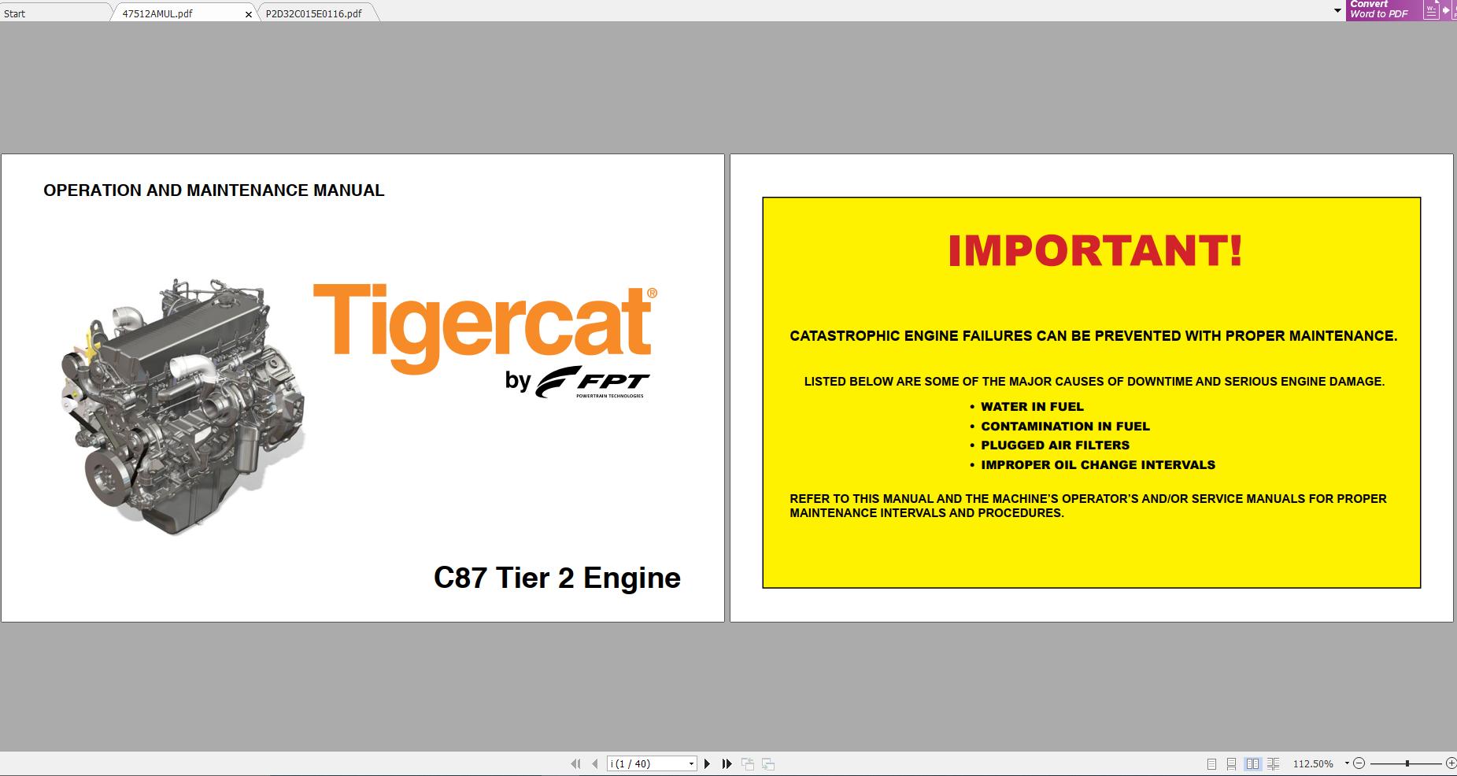This screenshot has width=1457, height=776.
Task: Expand the tab overflow arrow
Action: point(1336,10)
